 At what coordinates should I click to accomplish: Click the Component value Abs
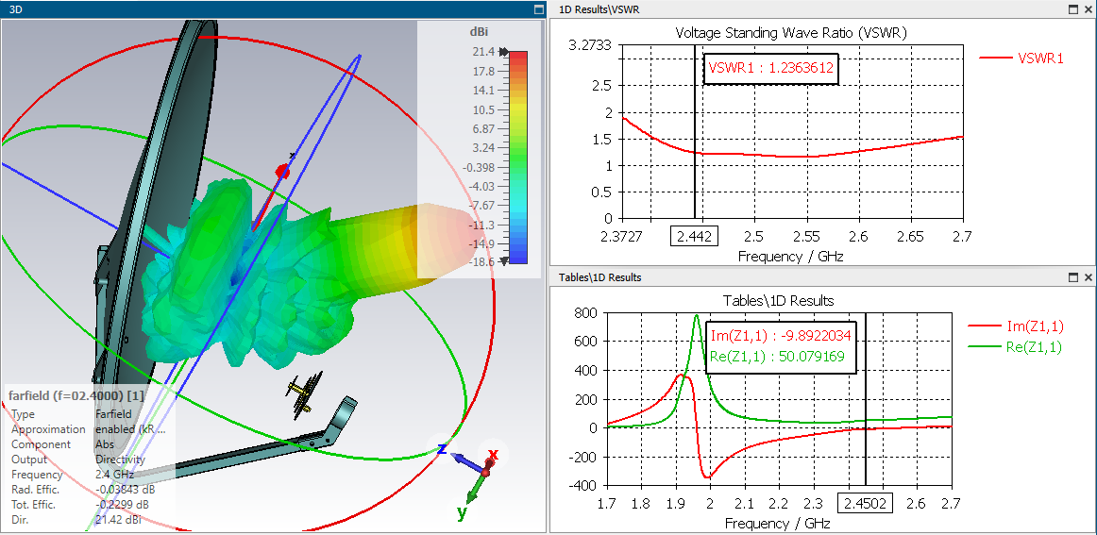[x=104, y=444]
